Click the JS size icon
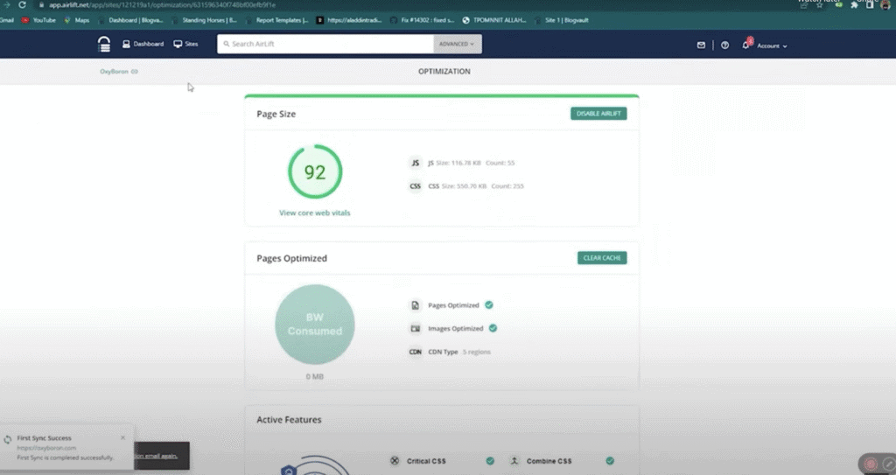 pyautogui.click(x=416, y=163)
